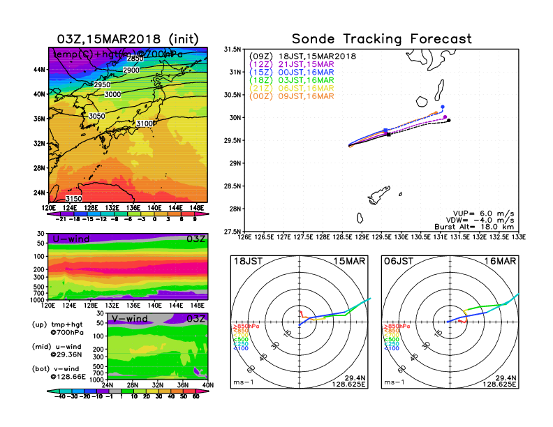Pick the pink segment right of 60 on wind colorbar
This screenshot has height=427, width=553.
click(x=202, y=391)
